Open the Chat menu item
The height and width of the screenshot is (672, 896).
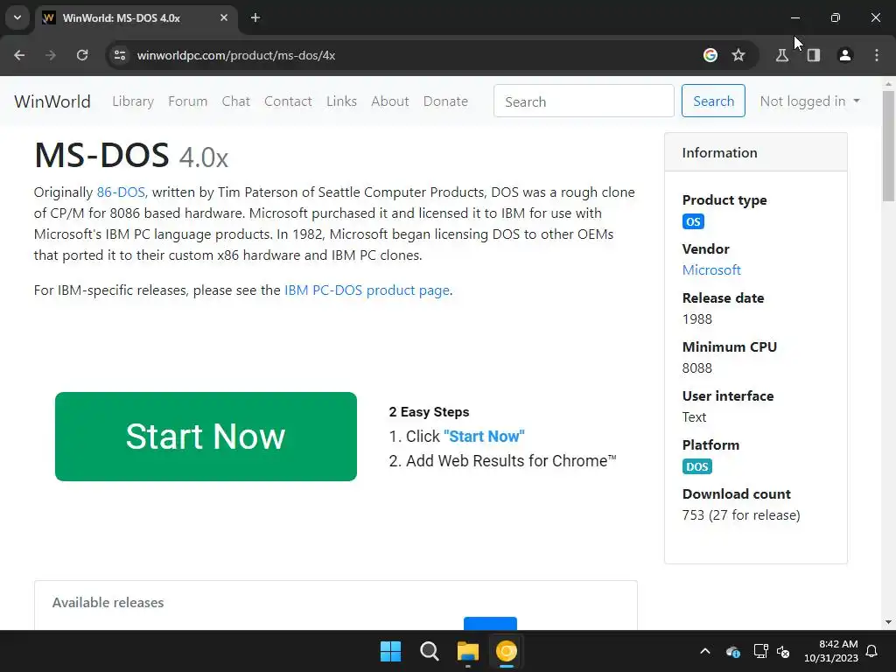[236, 101]
